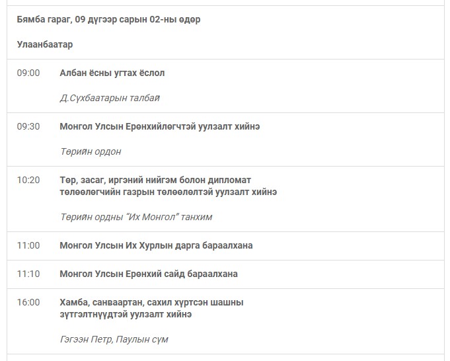450x361 pixels.
Task: Click location Д.Сүхбаатарын талбай
Action: pos(110,98)
